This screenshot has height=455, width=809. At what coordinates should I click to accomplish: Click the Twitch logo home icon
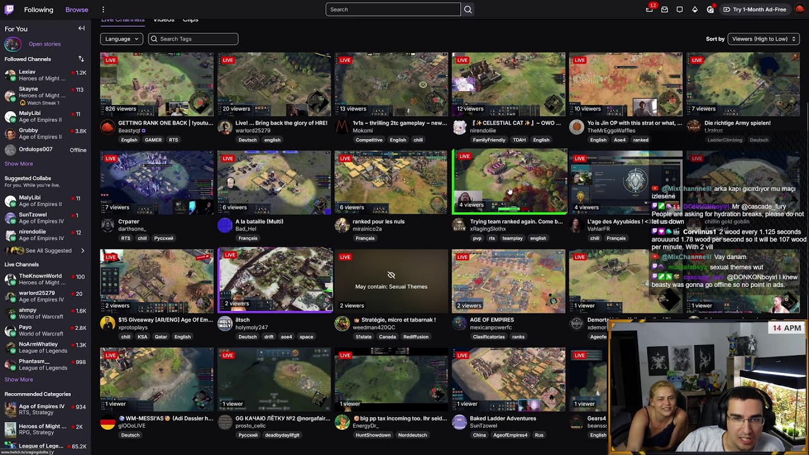9,9
